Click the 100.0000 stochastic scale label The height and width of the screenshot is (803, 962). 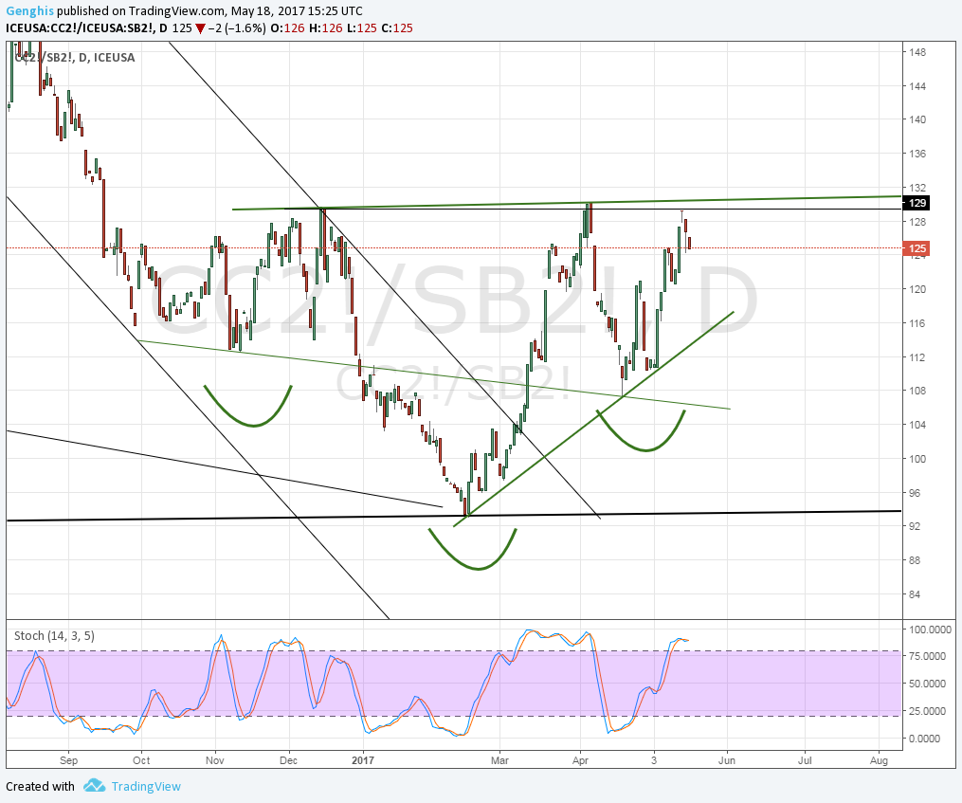pyautogui.click(x=931, y=630)
